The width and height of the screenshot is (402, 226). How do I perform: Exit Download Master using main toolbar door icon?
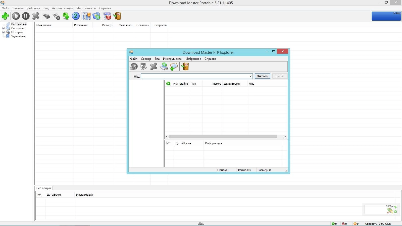click(x=117, y=16)
